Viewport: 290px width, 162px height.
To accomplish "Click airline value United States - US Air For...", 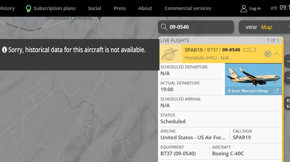I will [x=193, y=137].
